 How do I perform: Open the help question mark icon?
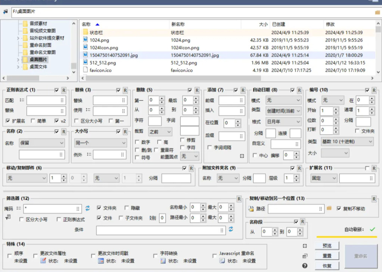pyautogui.click(x=305, y=266)
